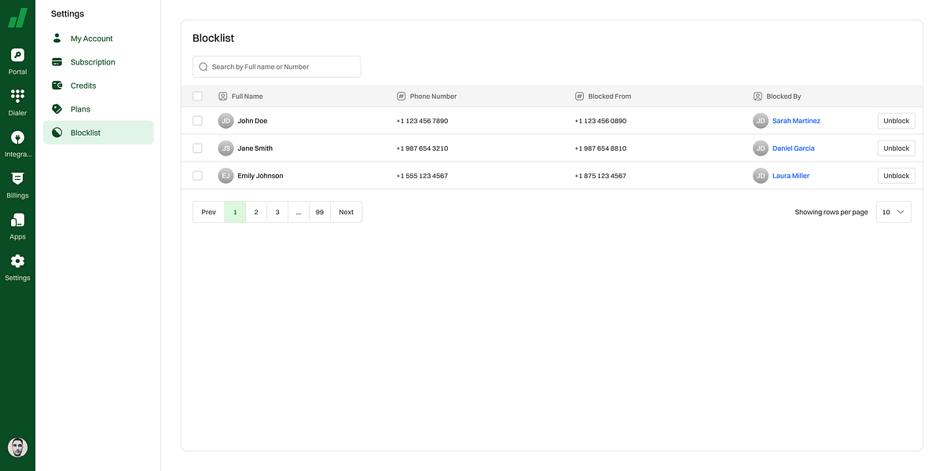This screenshot has width=943, height=471.
Task: Click the Phone Number column hash icon
Action: coord(402,97)
